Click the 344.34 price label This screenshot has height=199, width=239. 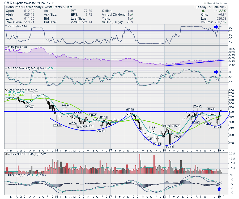click(x=176, y=126)
